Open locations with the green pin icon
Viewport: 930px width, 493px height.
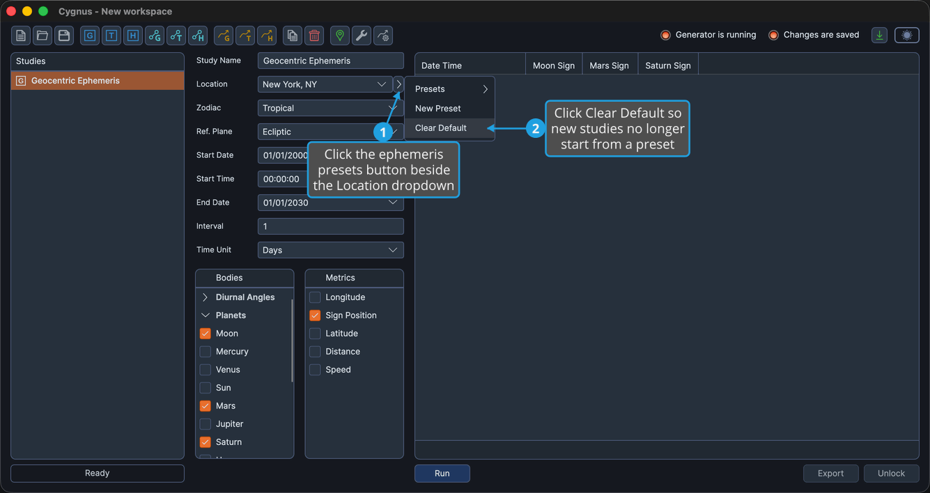point(340,36)
